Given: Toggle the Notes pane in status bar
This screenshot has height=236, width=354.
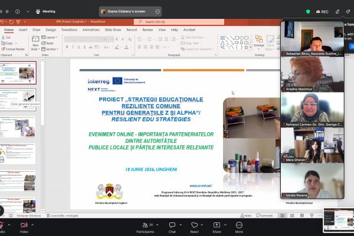Looking at the screenshot, I should click(246, 216).
